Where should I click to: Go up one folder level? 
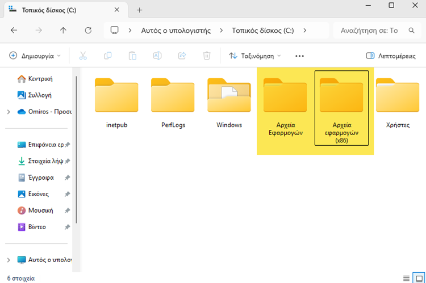pos(63,30)
